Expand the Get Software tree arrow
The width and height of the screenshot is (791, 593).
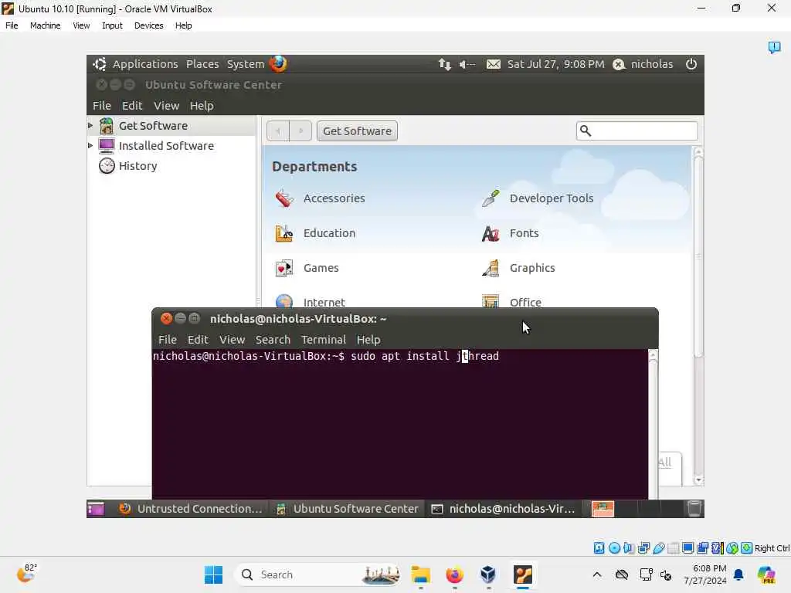pyautogui.click(x=90, y=126)
